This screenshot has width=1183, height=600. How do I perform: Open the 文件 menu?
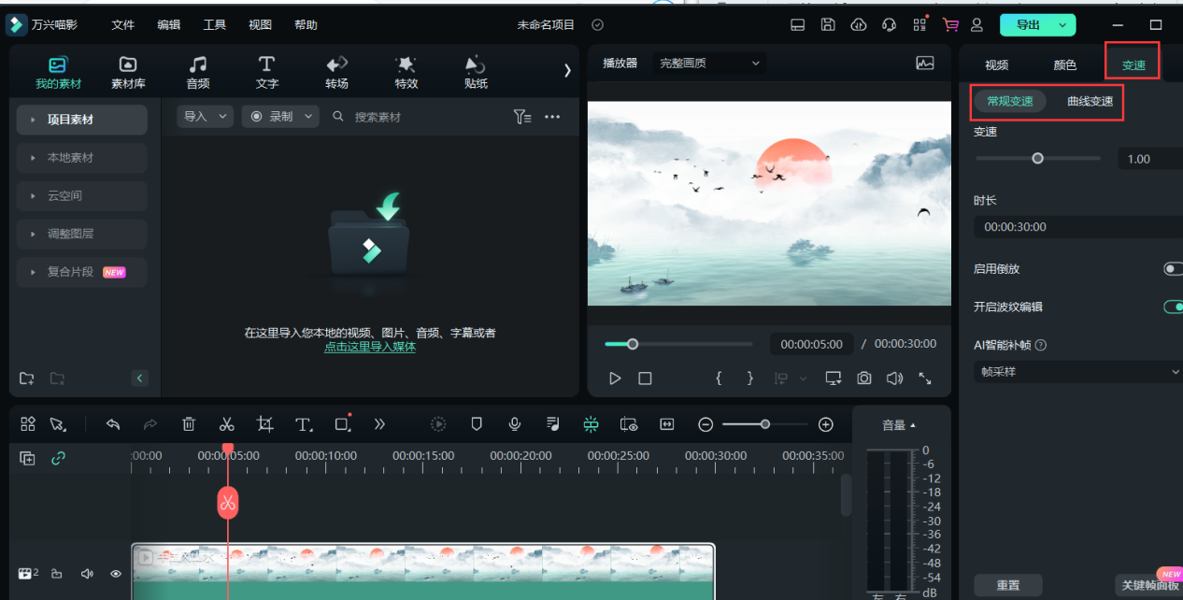[123, 25]
